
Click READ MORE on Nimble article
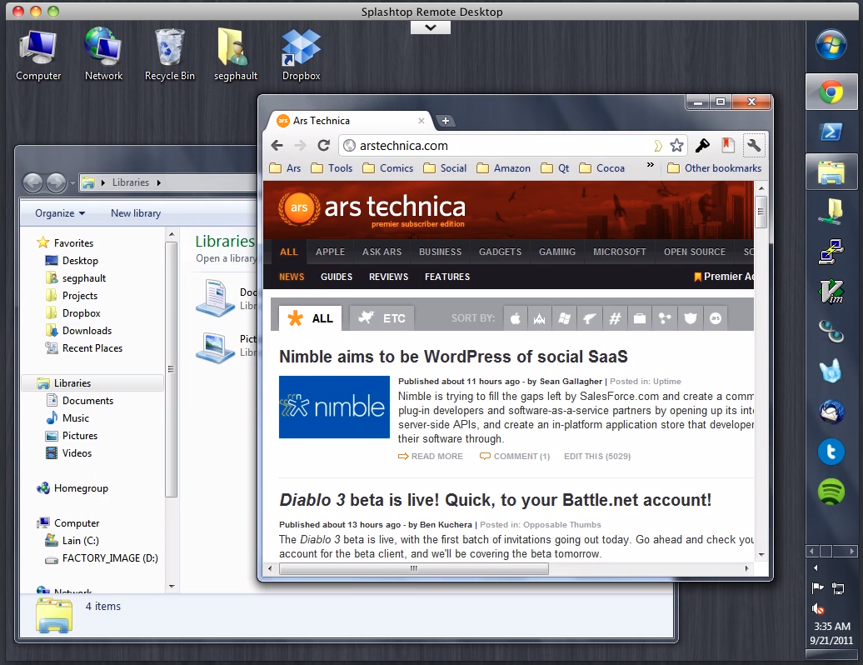point(431,456)
